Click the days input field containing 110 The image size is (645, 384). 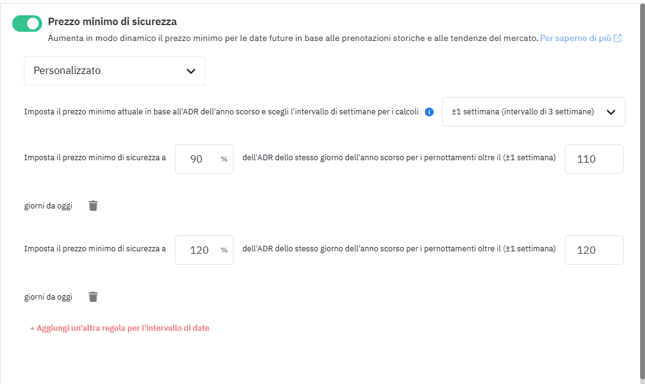[x=594, y=159]
